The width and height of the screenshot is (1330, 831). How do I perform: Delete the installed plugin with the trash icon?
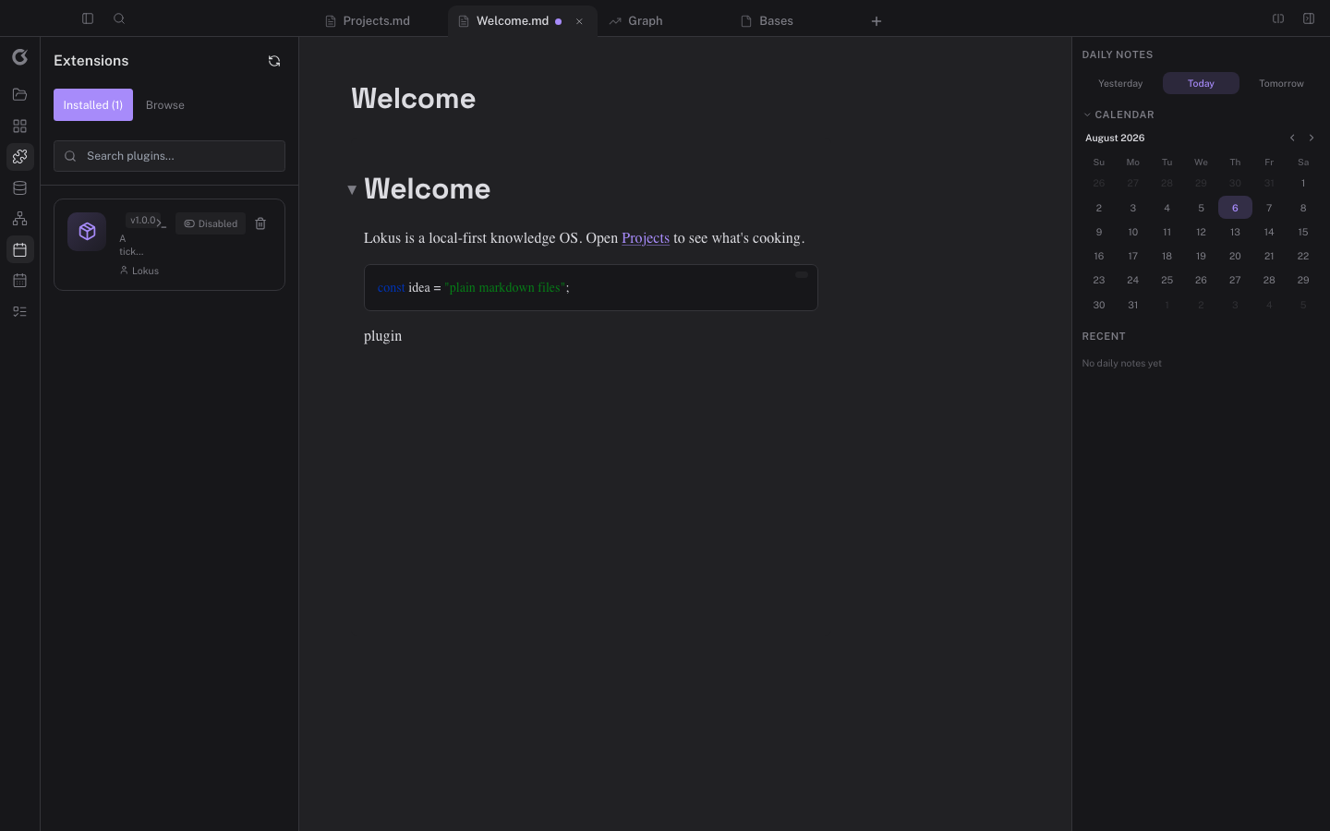pos(260,223)
